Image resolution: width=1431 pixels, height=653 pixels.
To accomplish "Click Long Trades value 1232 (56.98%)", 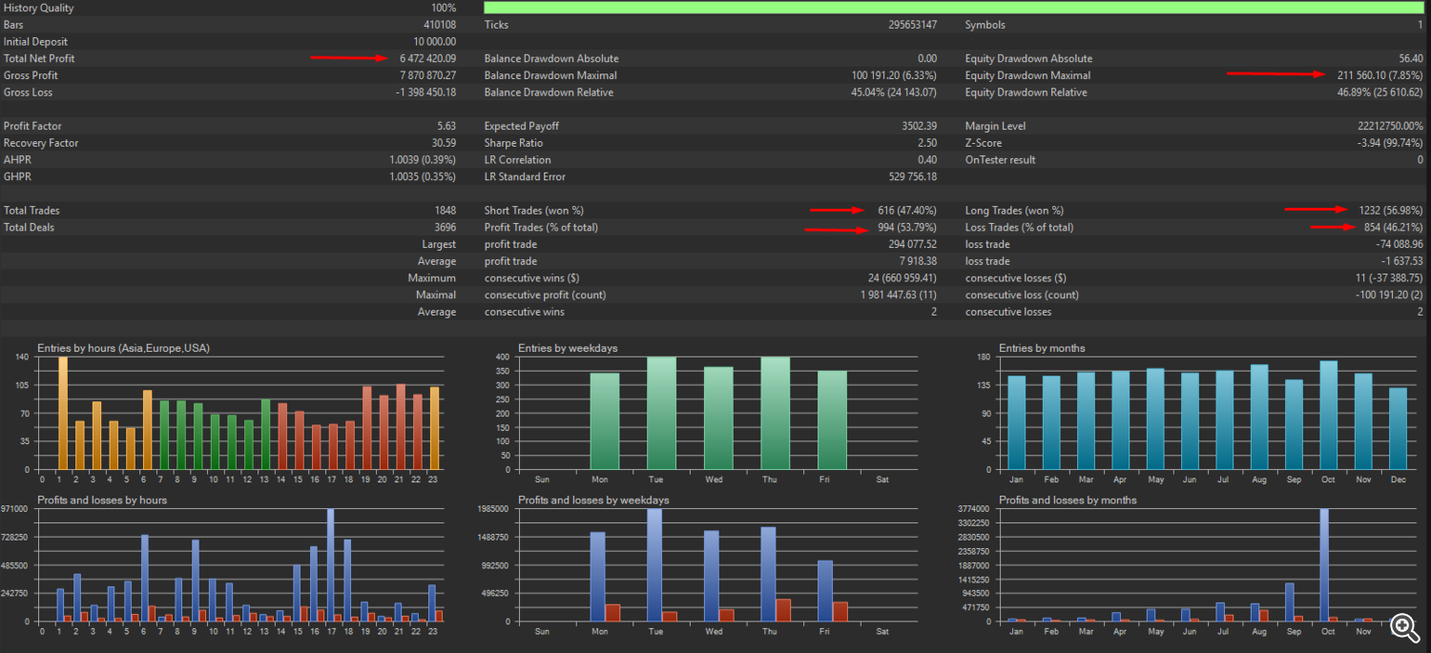I will click(x=1391, y=211).
